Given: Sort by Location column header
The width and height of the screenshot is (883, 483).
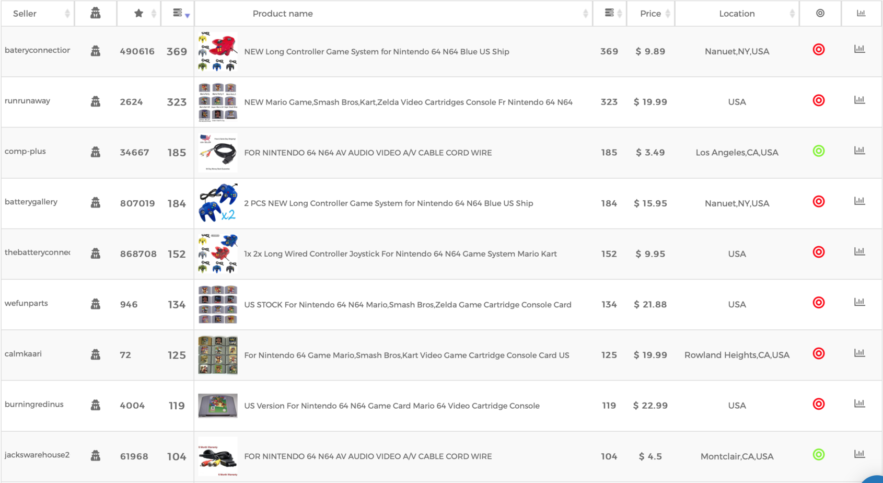Looking at the screenshot, I should pos(737,14).
